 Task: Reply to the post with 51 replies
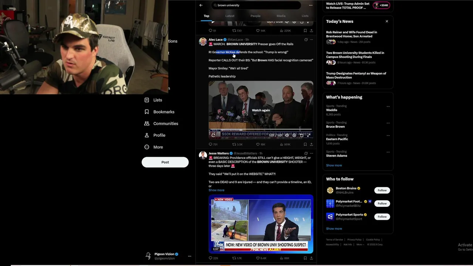pyautogui.click(x=212, y=31)
